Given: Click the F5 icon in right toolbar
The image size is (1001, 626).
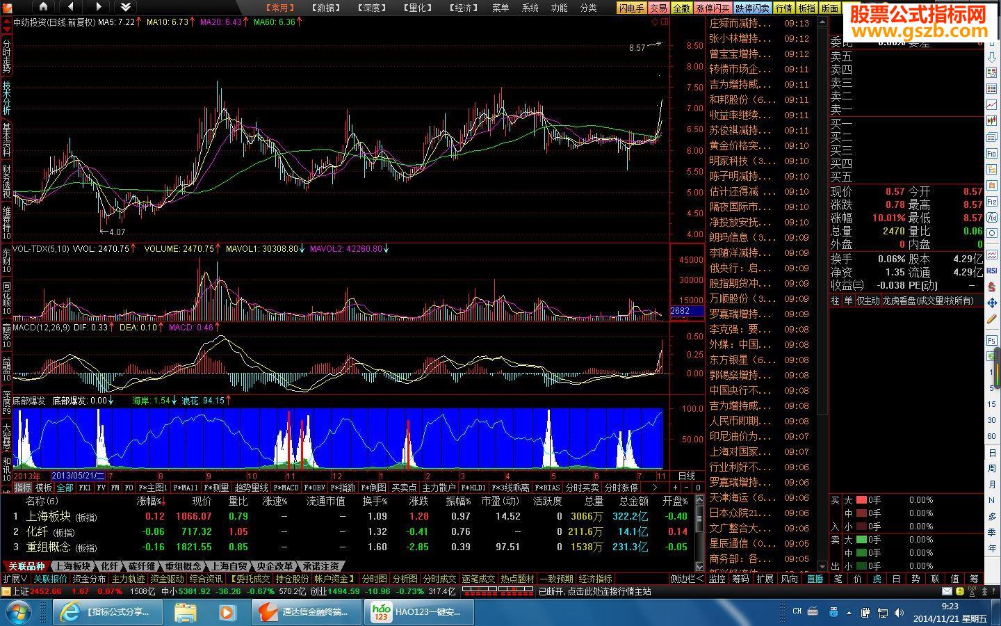Looking at the screenshot, I should click(992, 341).
